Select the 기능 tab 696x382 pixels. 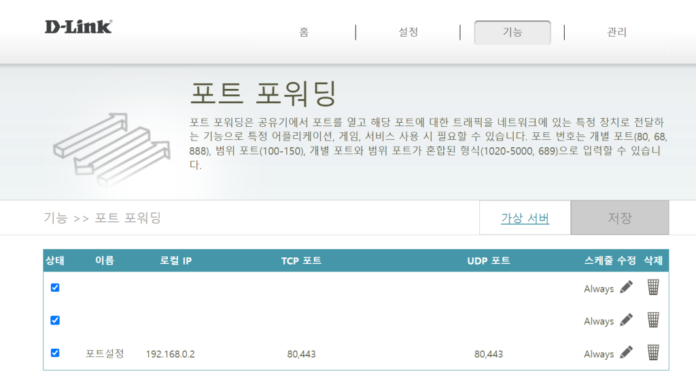512,33
